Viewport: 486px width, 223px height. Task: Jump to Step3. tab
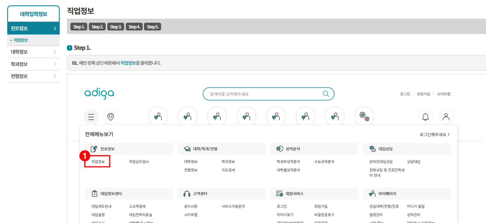116,27
